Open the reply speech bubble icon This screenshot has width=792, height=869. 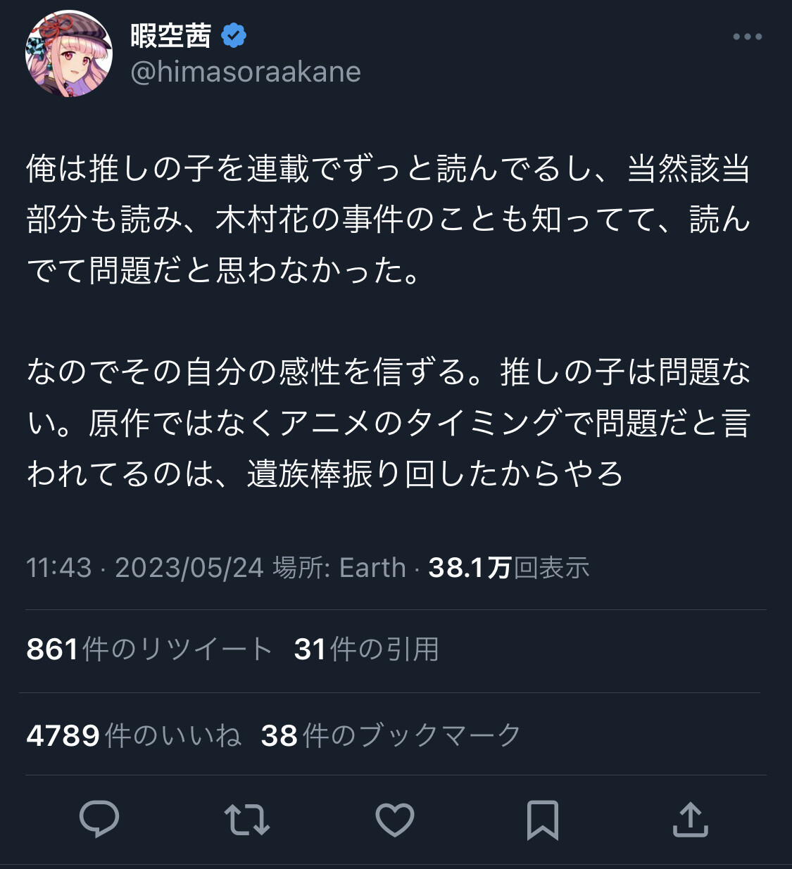coord(99,820)
